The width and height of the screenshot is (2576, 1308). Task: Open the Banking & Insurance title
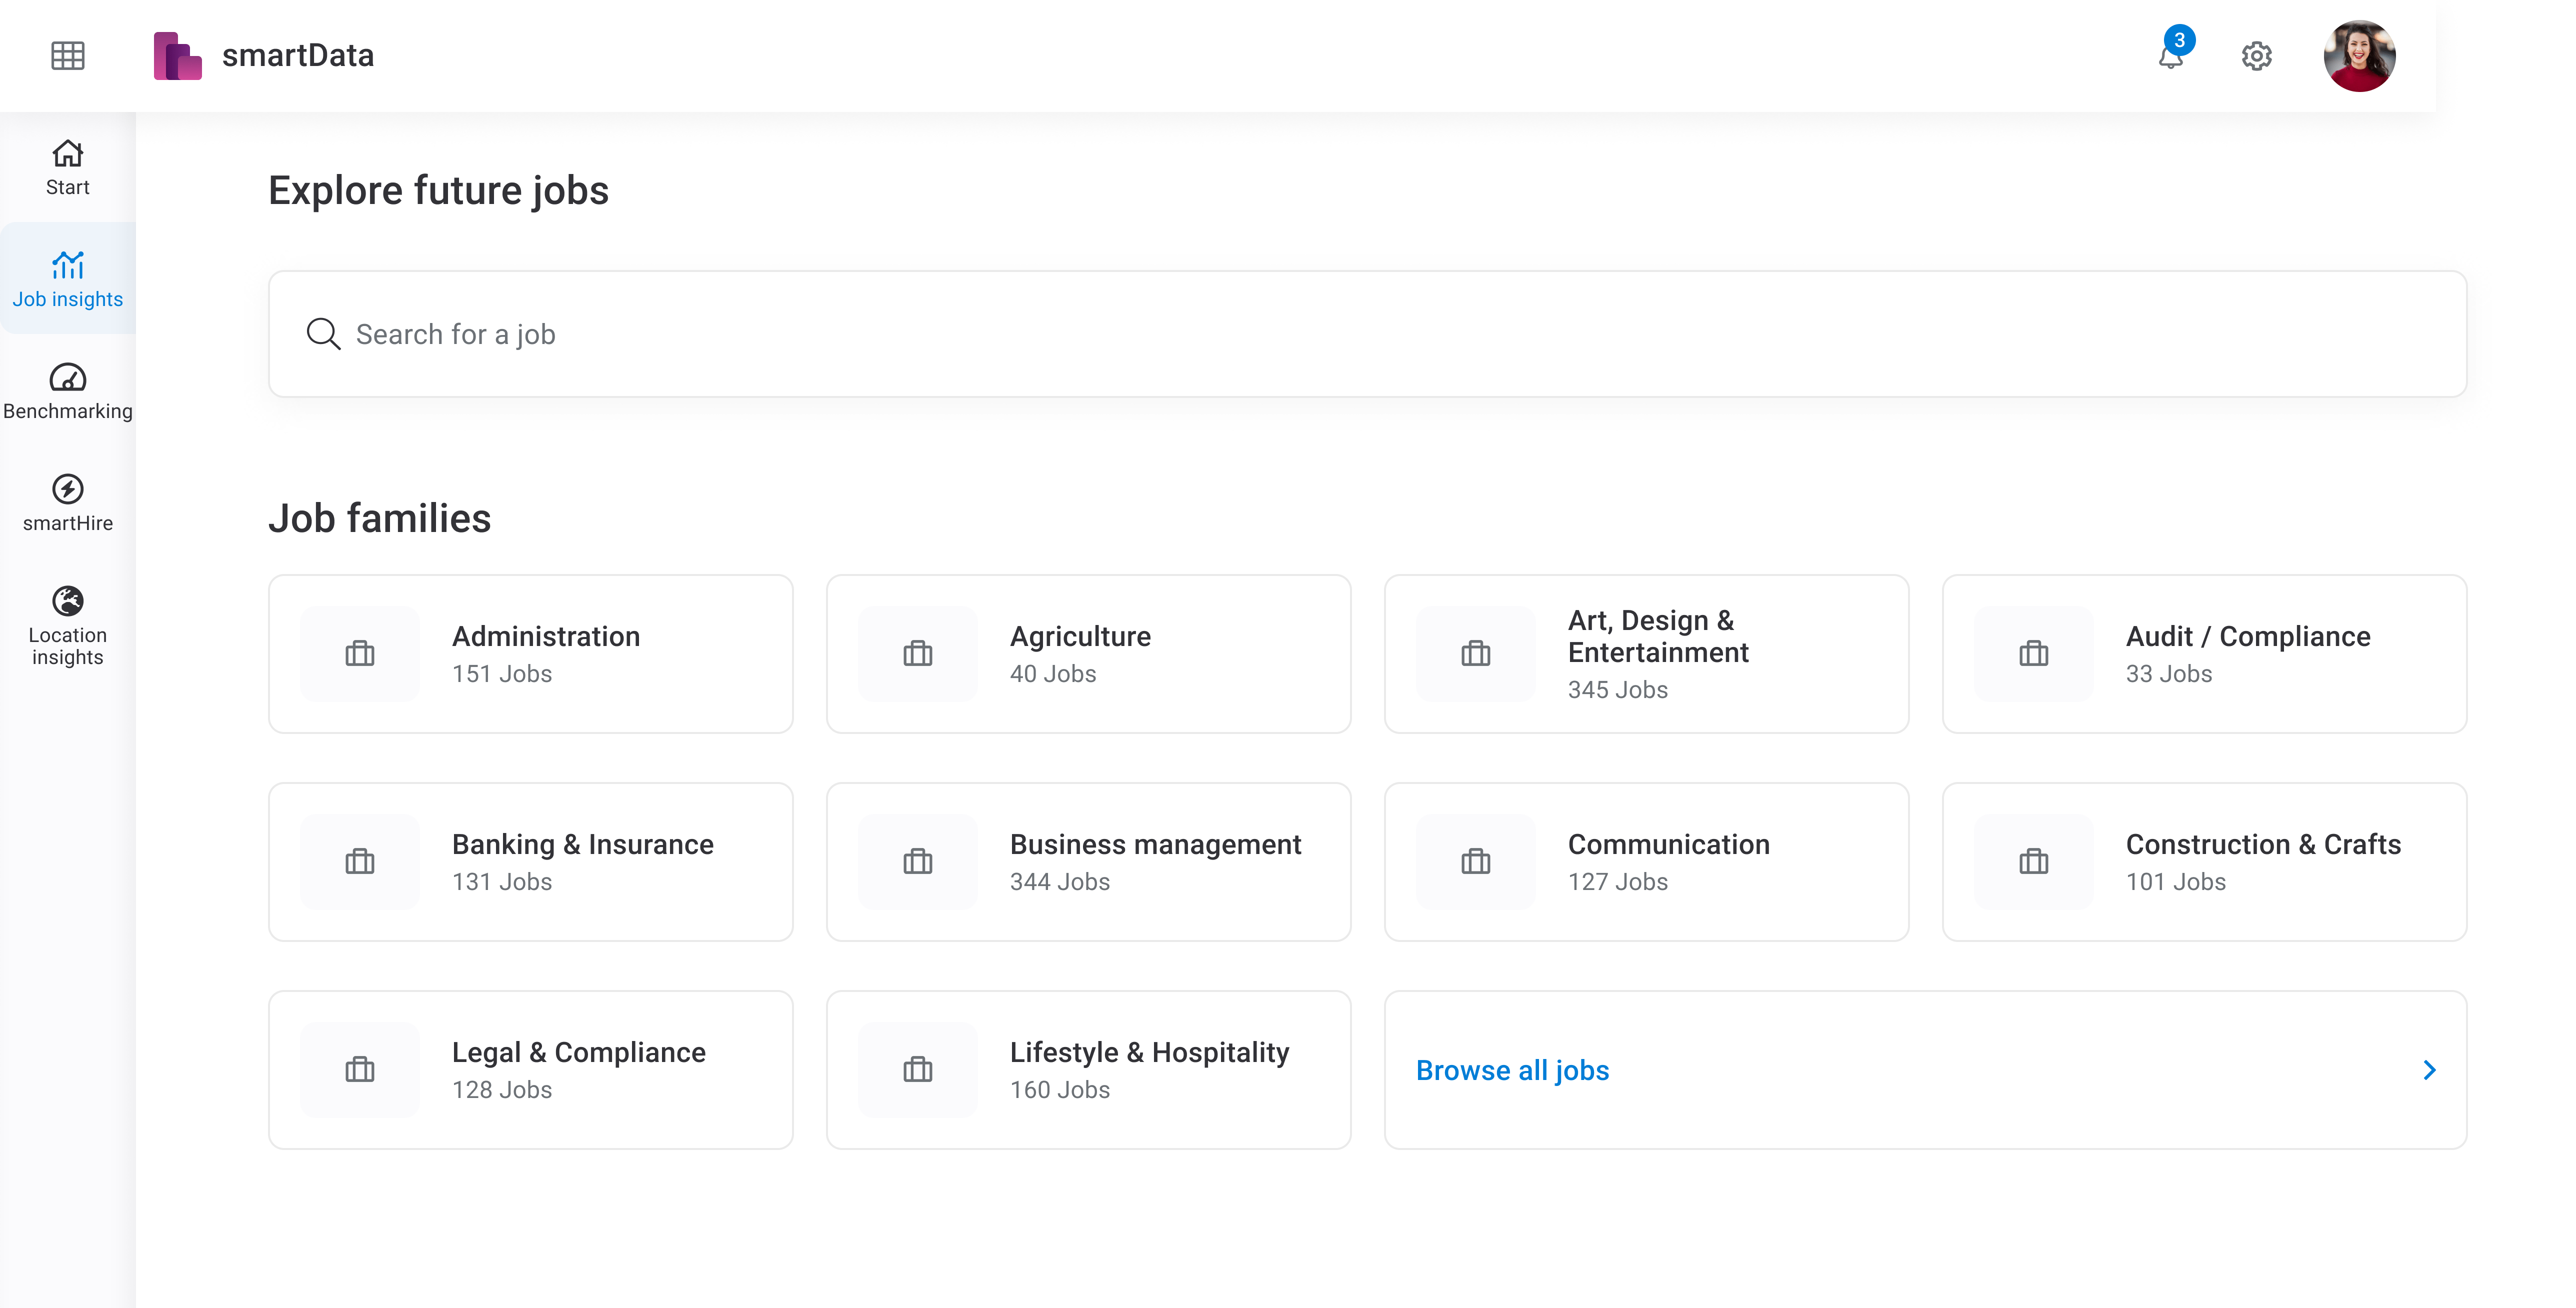(x=583, y=844)
